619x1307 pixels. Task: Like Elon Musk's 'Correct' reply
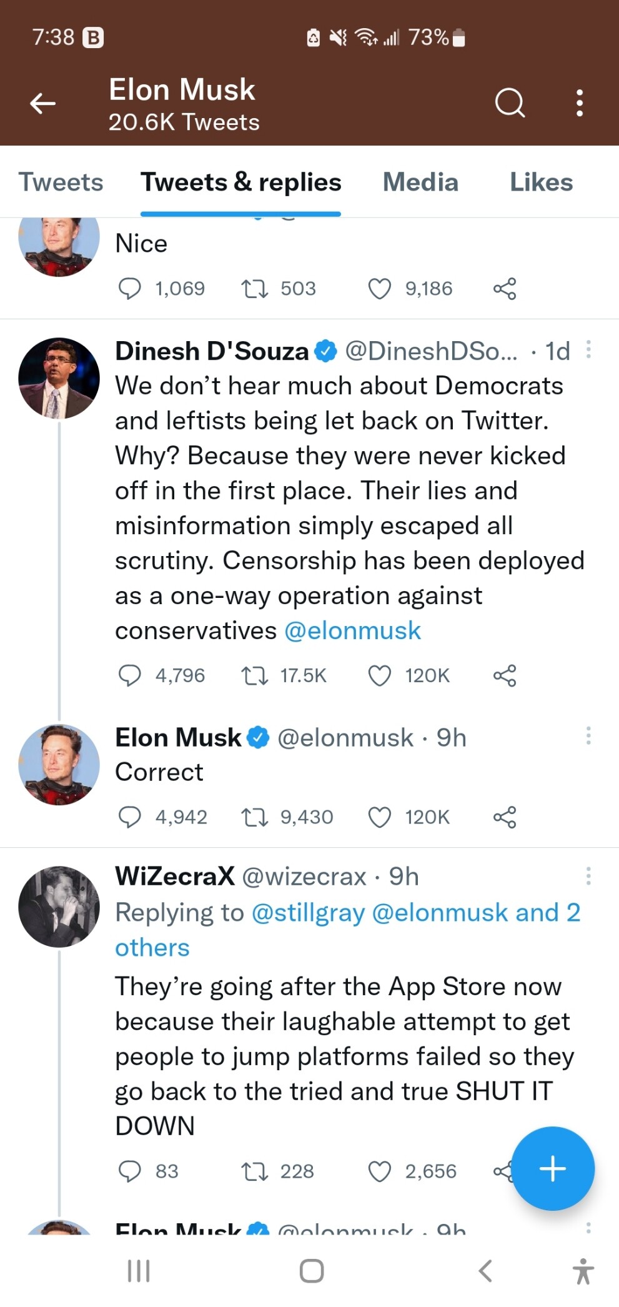tap(379, 817)
